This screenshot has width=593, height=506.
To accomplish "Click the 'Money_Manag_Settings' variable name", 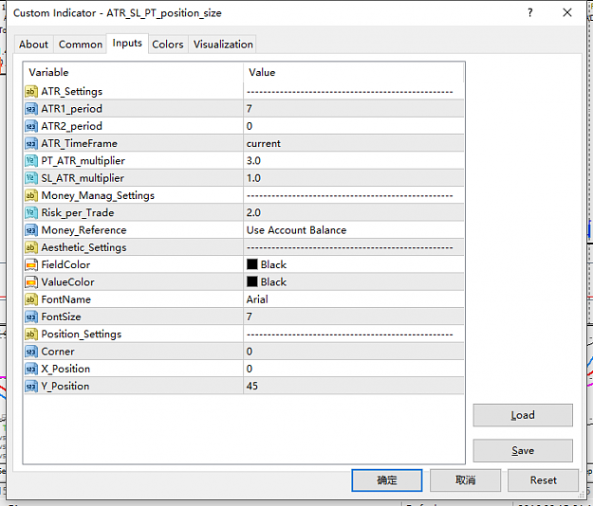I will 98,196.
